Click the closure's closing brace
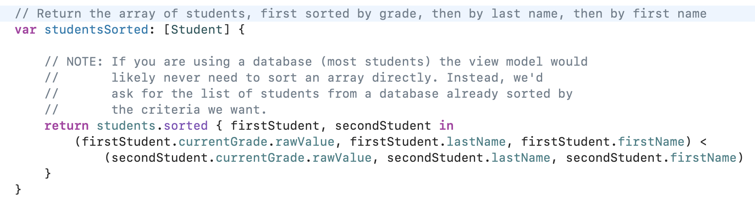Viewport: 755px width, 201px height. [48, 173]
